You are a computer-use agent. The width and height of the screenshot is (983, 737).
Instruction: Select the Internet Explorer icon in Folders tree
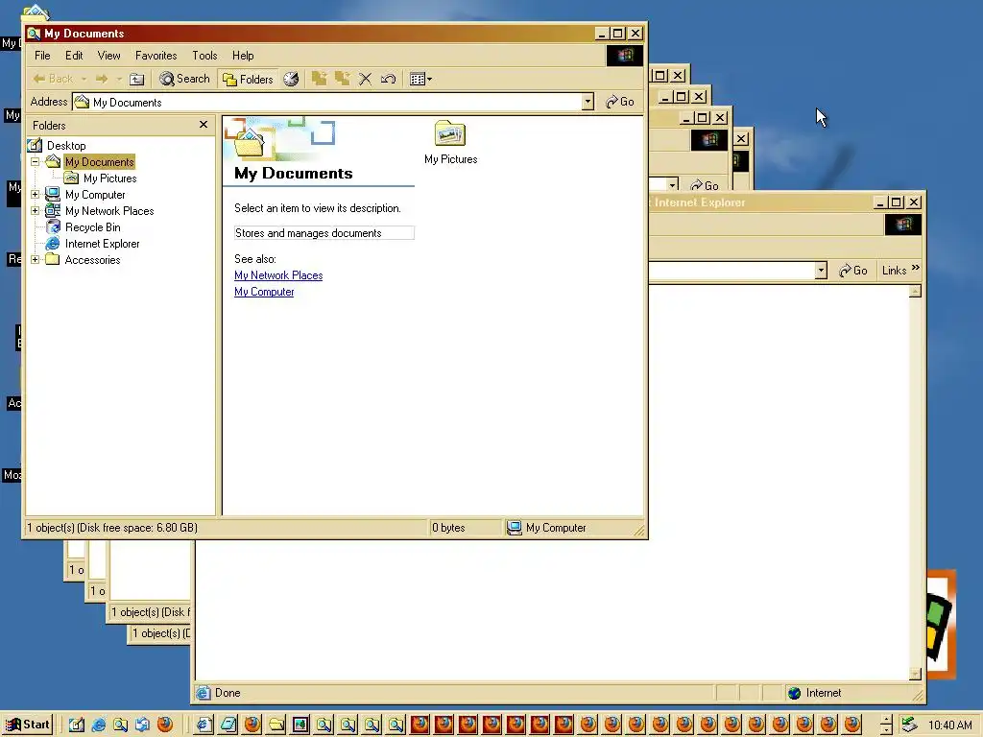[54, 243]
